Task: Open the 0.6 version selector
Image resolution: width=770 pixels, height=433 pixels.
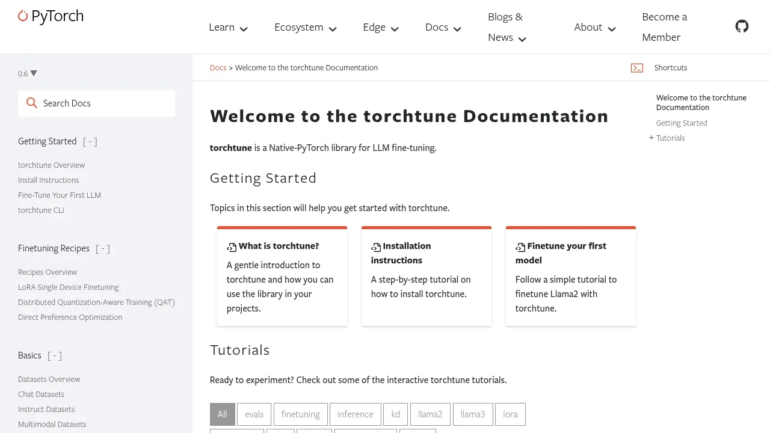Action: point(28,73)
